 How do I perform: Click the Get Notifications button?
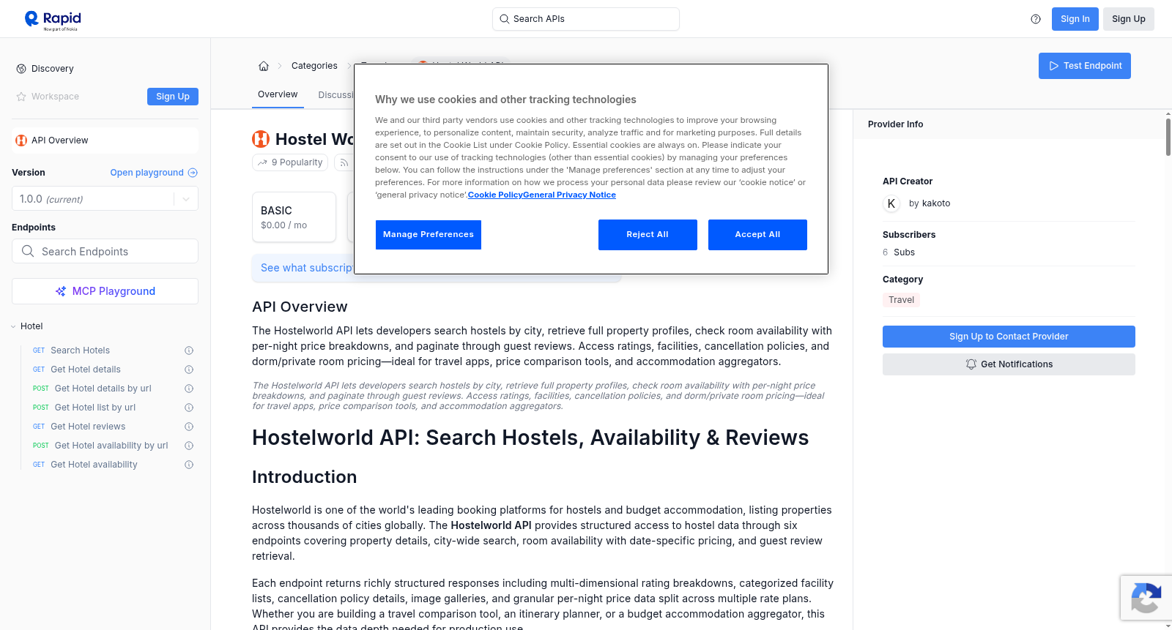point(1009,364)
